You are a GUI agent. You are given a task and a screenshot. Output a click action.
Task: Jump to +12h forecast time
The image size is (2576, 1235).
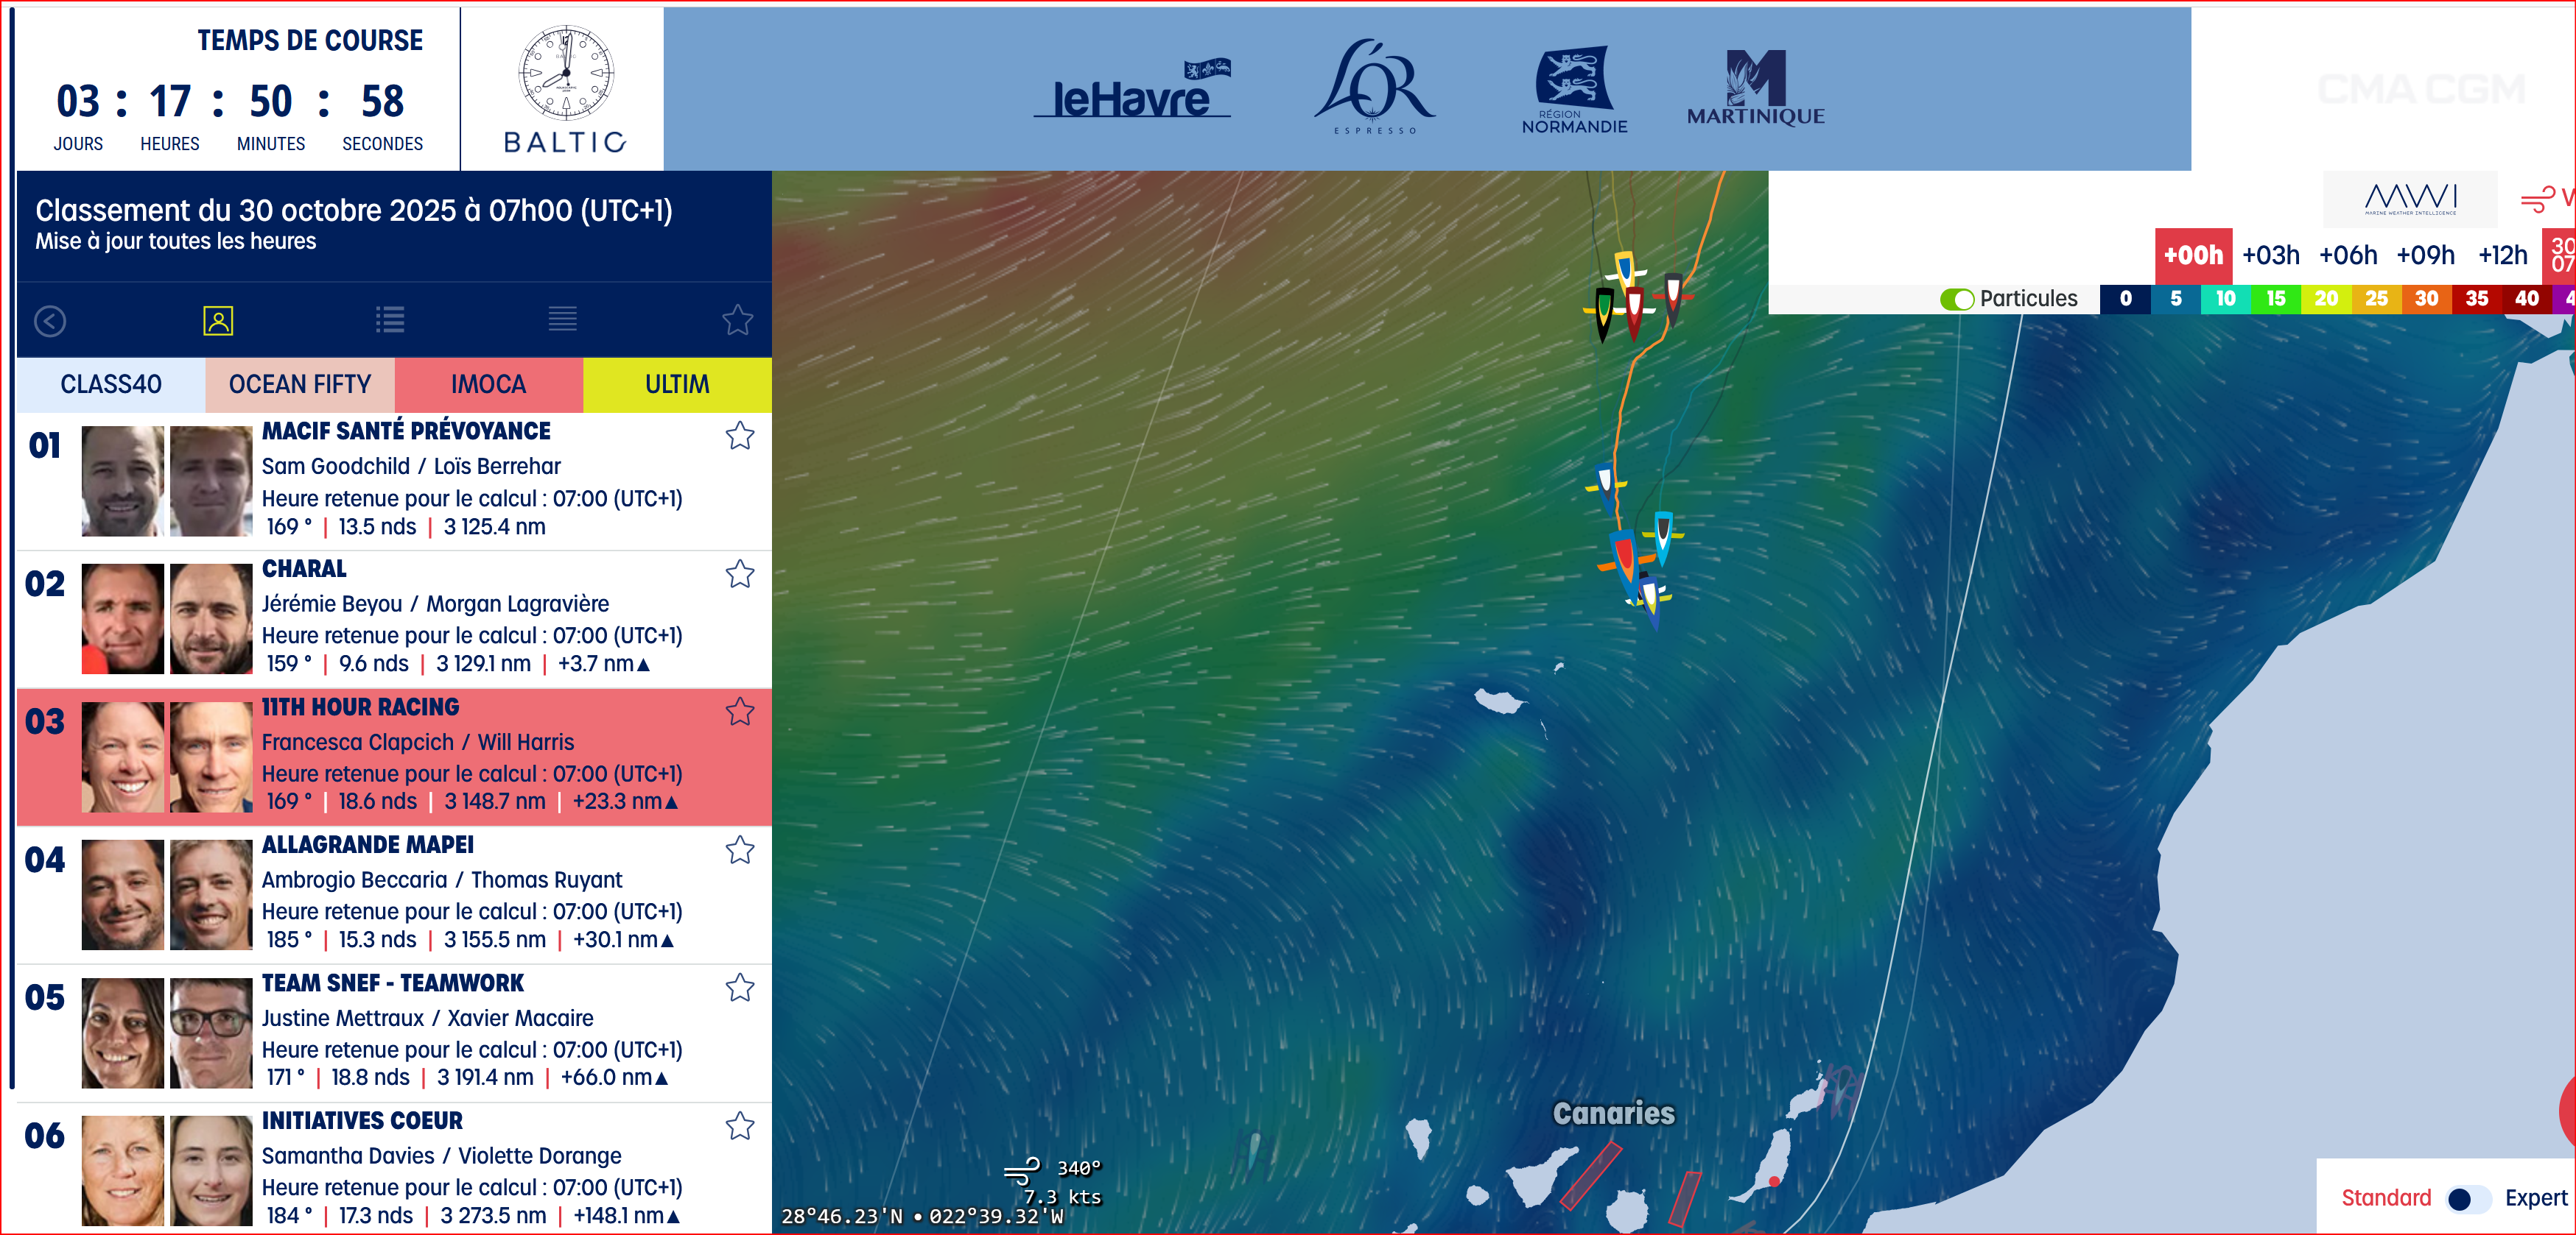(x=2502, y=256)
